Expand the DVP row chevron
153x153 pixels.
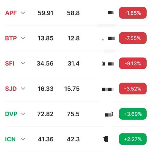pos(23,114)
